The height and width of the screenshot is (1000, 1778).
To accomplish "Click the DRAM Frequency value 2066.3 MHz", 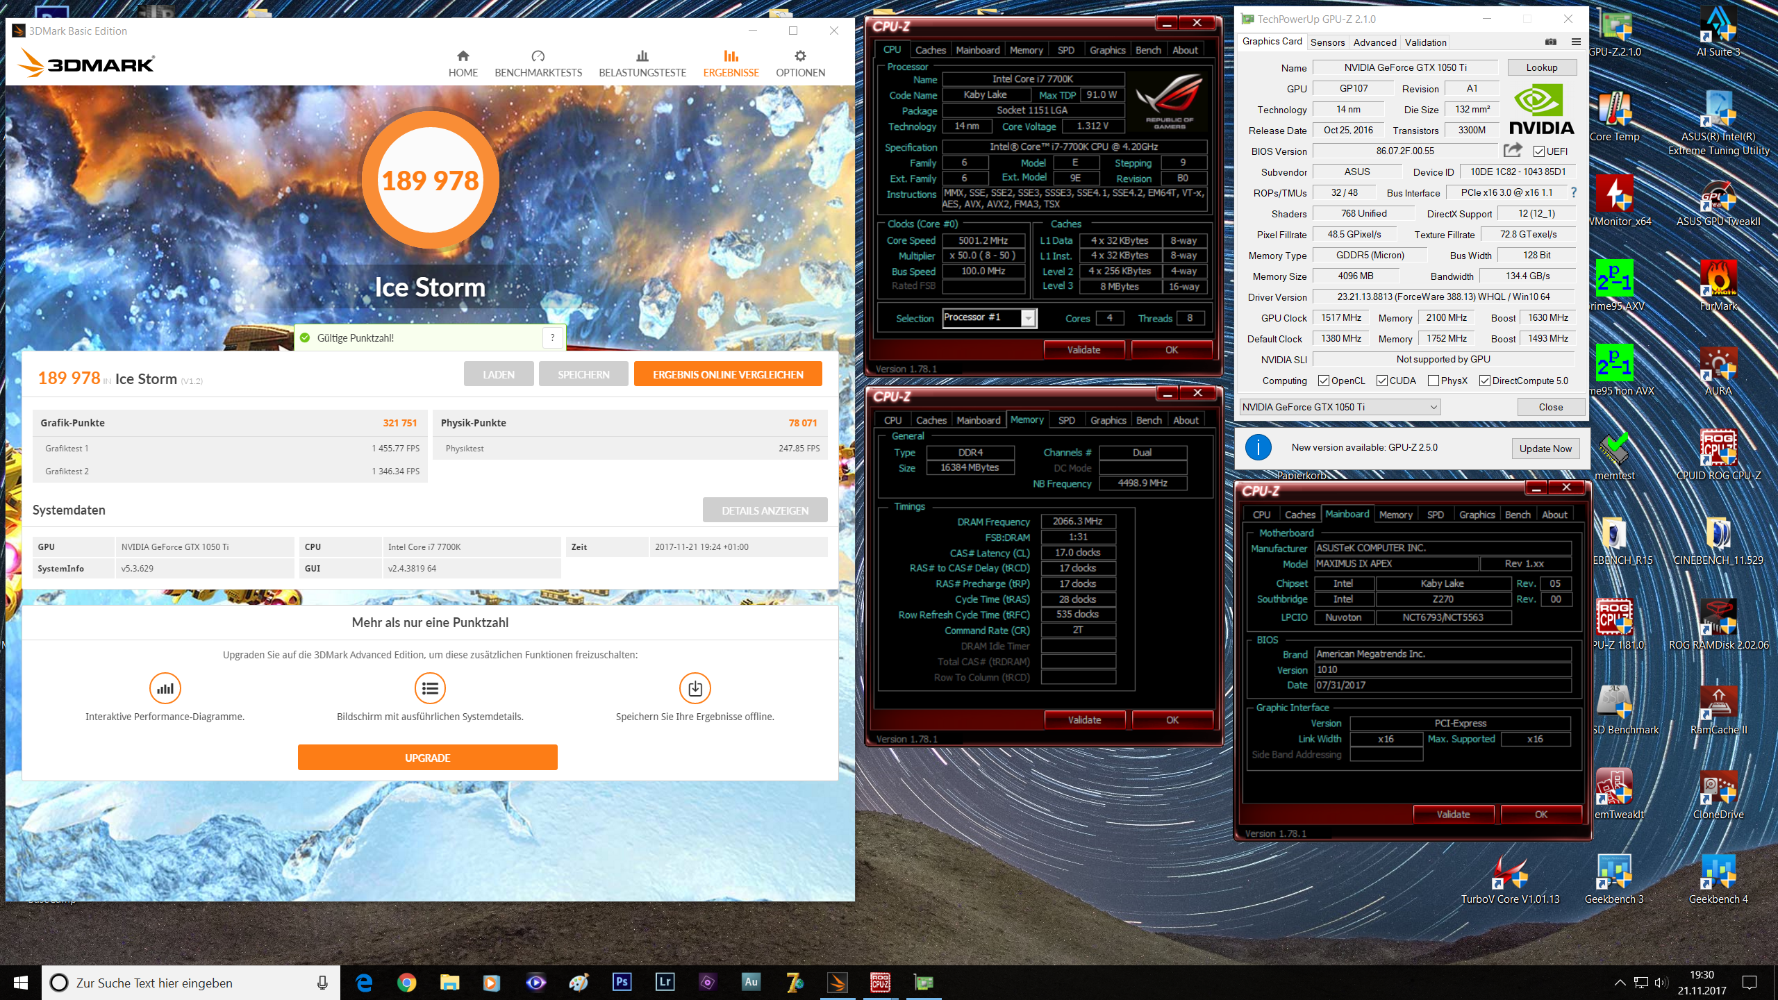I will [1077, 521].
